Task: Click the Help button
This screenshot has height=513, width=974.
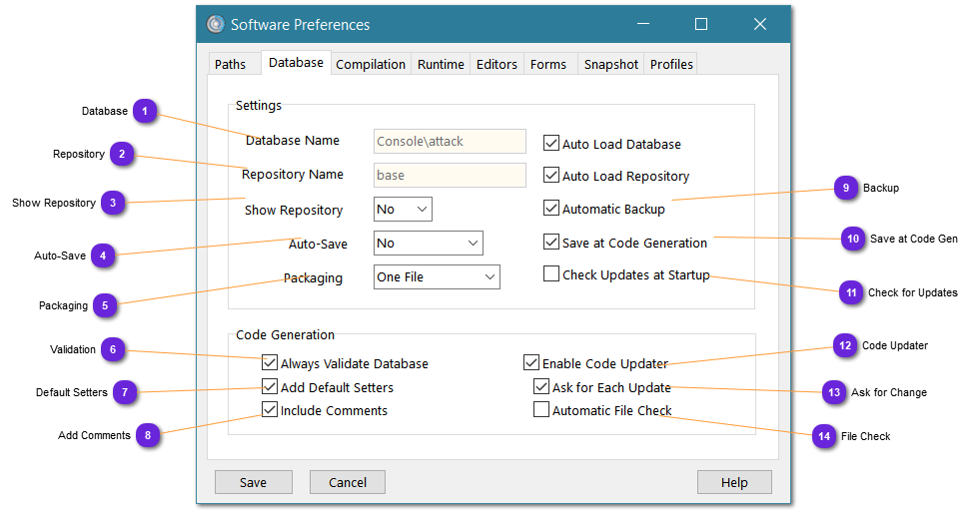Action: 734,482
